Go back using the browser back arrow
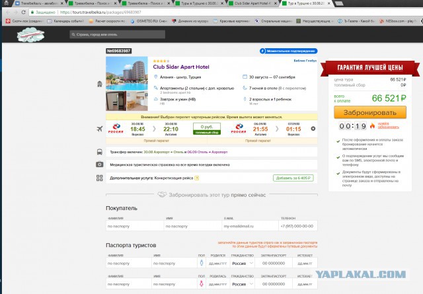 pos(7,12)
